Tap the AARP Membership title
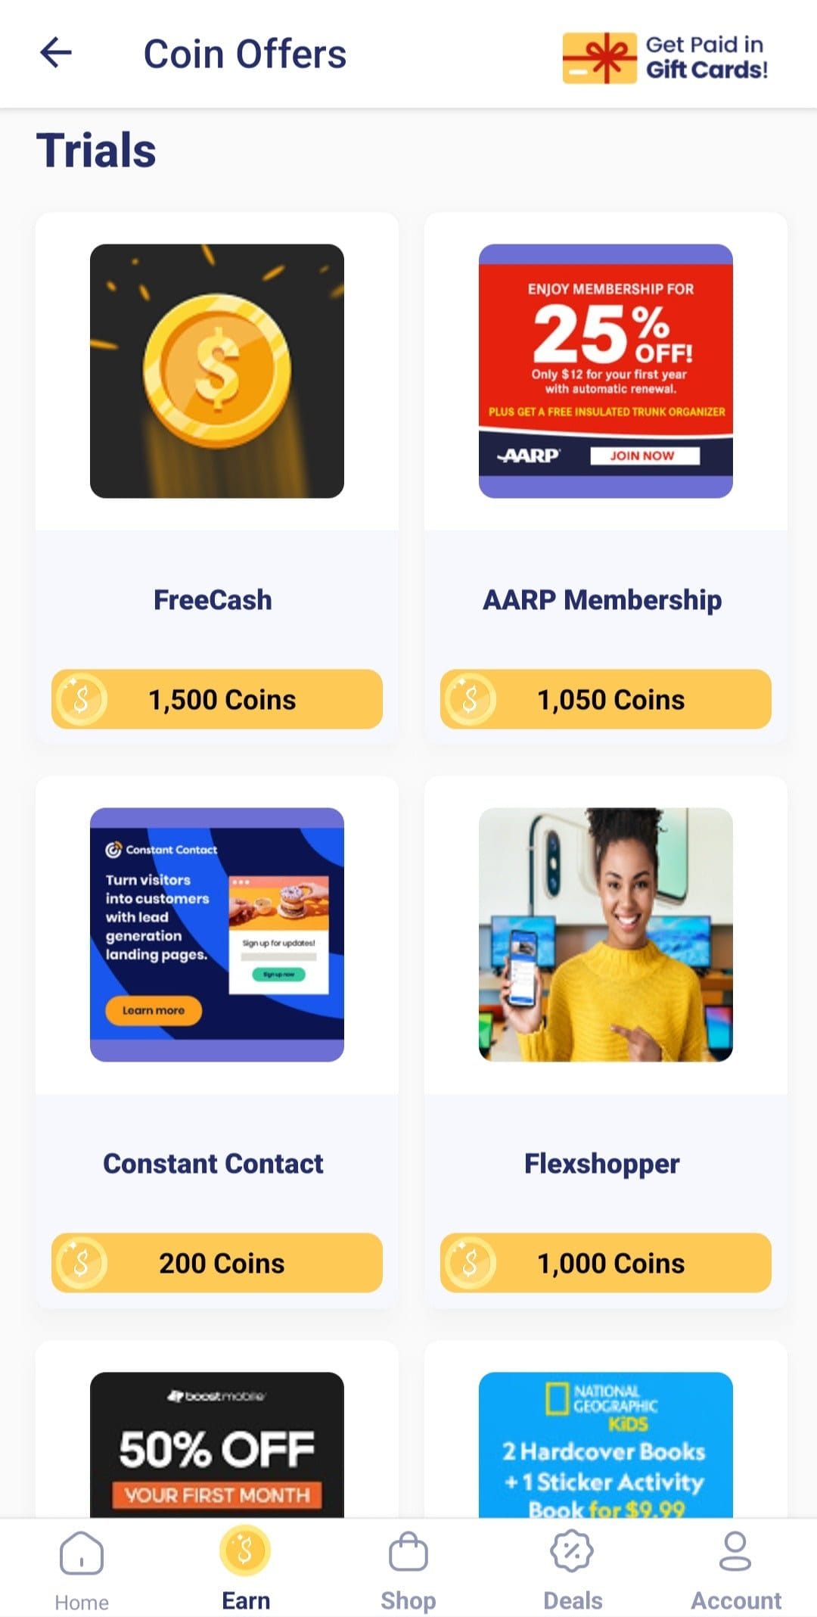This screenshot has height=1617, width=817. click(x=602, y=600)
